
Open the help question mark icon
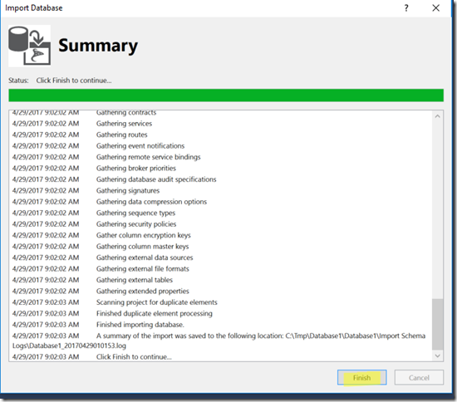pyautogui.click(x=406, y=8)
